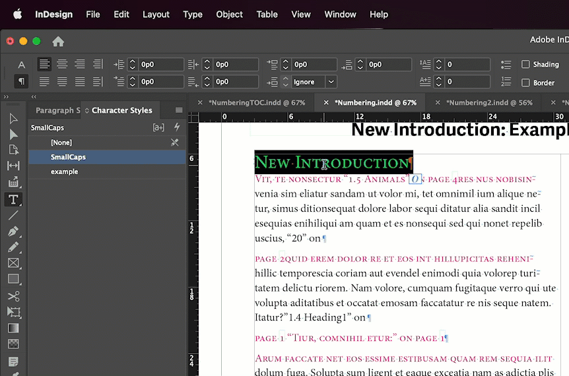This screenshot has height=376, width=569.
Task: Open the Type menu
Action: (193, 14)
